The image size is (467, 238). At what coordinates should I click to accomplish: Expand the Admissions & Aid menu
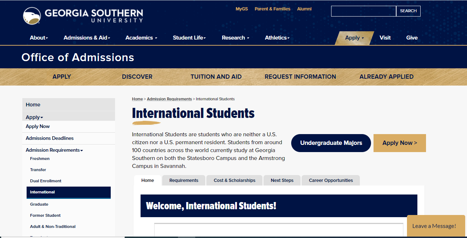(x=87, y=38)
